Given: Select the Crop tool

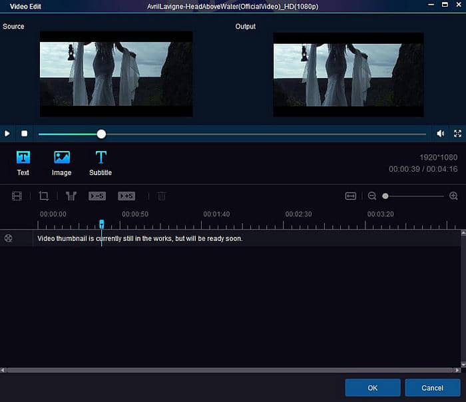Looking at the screenshot, I should click(x=44, y=196).
